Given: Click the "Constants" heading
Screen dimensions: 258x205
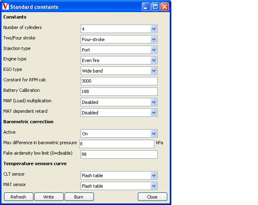Looking at the screenshot, I should tap(15, 17).
